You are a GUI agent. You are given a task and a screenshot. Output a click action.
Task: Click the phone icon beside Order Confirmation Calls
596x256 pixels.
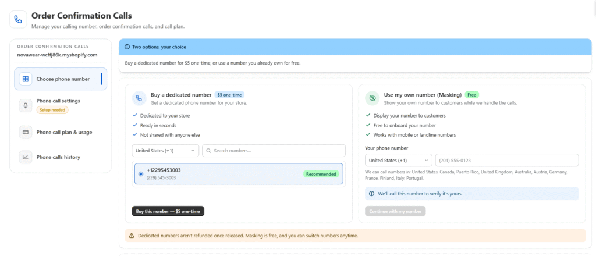tap(18, 19)
